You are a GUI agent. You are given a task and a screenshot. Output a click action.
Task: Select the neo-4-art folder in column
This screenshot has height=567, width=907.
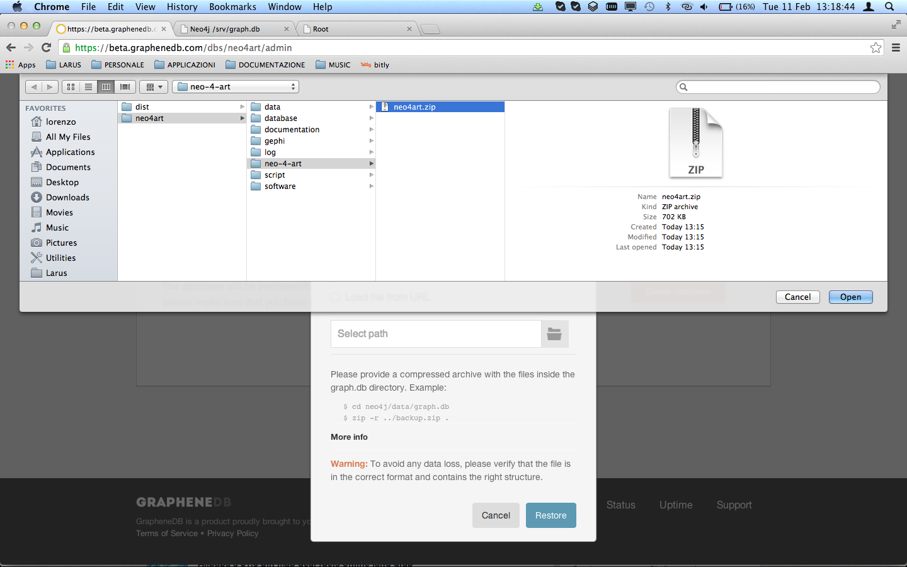coord(311,164)
